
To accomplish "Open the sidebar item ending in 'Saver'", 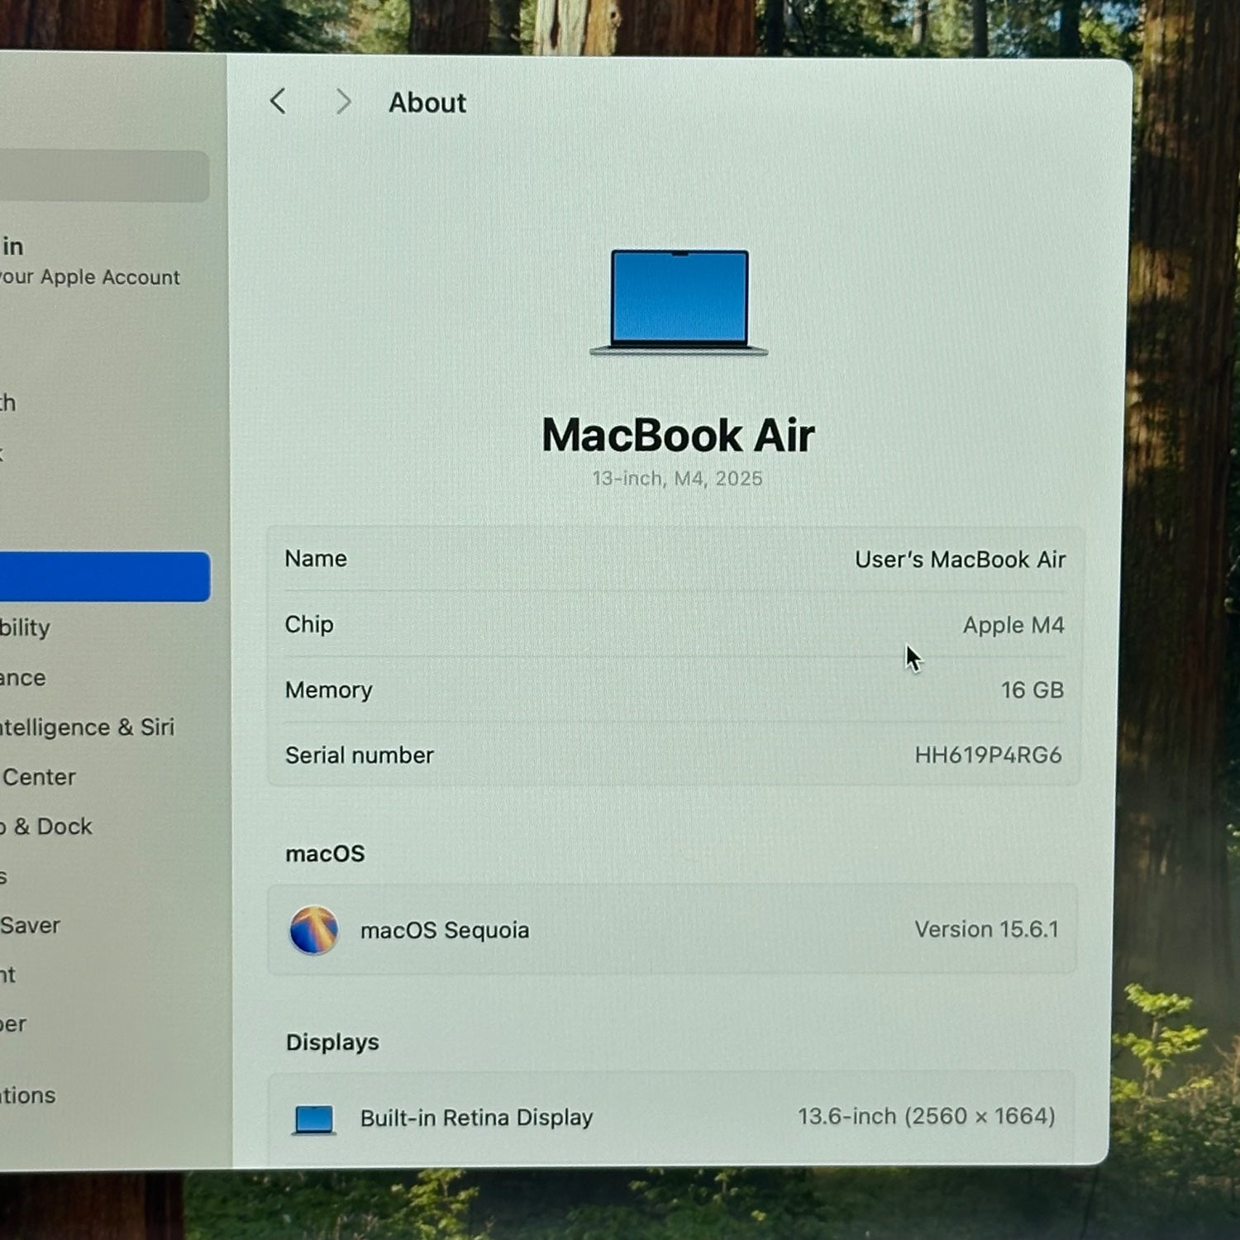I will click(30, 925).
